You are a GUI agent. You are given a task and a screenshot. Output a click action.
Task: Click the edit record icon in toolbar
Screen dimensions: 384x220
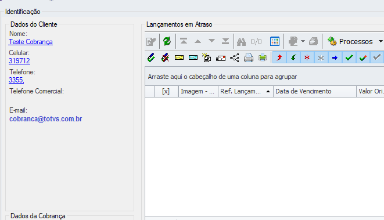click(151, 42)
